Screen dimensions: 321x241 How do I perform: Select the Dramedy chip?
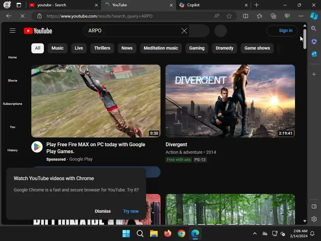click(x=224, y=48)
